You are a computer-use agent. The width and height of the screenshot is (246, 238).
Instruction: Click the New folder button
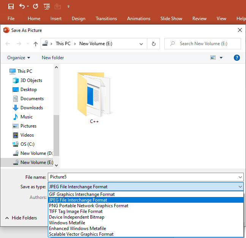coord(53,58)
